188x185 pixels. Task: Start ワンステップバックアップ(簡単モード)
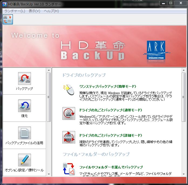[x=108, y=86]
